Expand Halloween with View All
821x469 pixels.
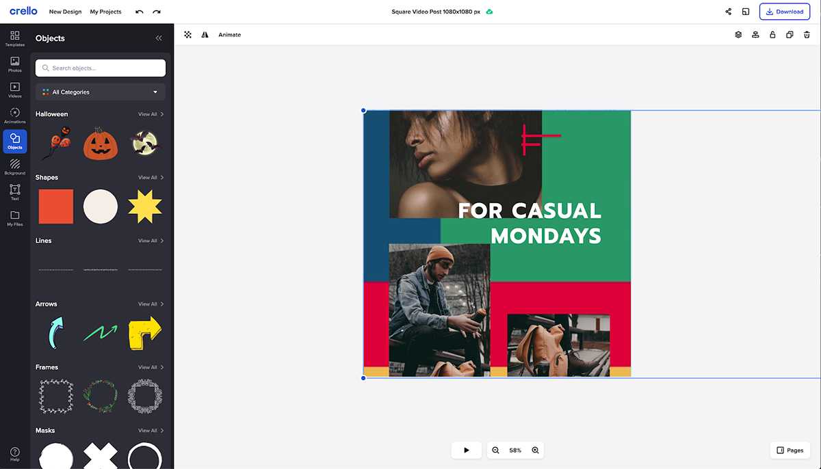(x=151, y=114)
